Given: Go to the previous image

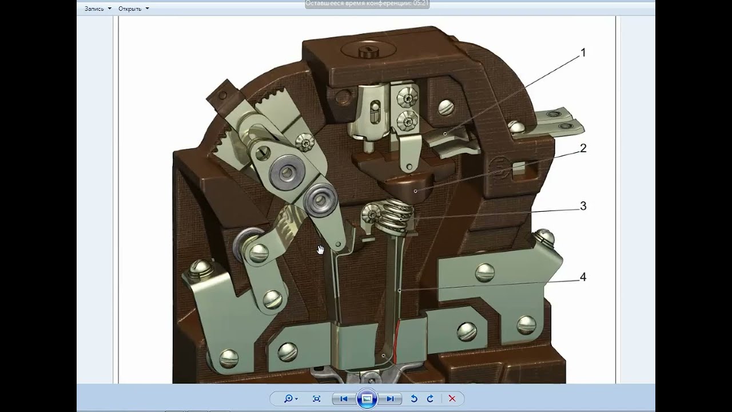Looking at the screenshot, I should [344, 399].
